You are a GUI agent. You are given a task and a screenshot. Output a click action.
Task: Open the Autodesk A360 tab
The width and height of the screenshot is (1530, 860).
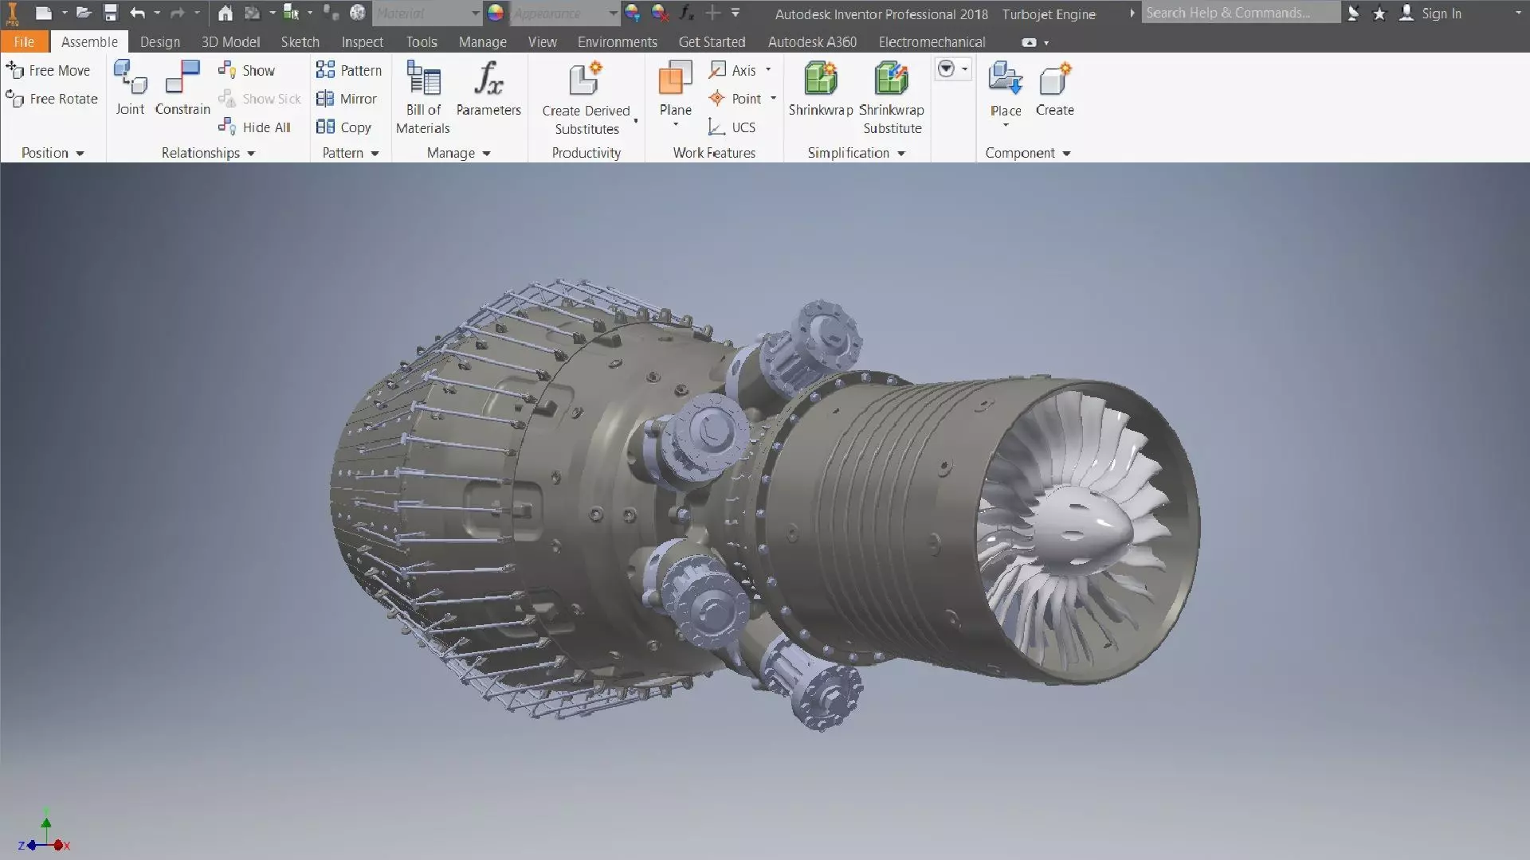(x=812, y=42)
